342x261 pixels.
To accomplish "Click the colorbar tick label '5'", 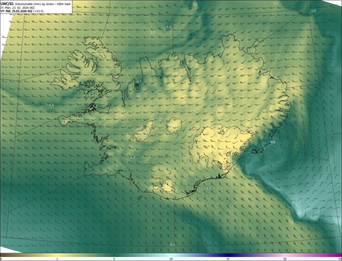I will tap(114, 259).
